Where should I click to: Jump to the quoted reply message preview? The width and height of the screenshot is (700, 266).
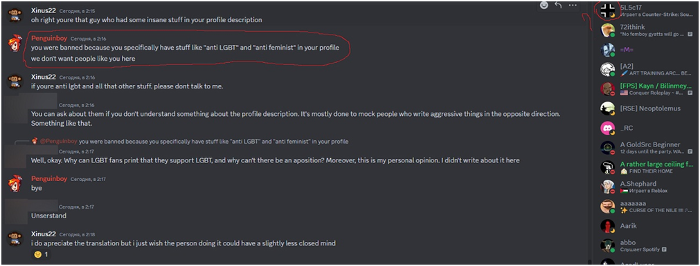click(213, 142)
